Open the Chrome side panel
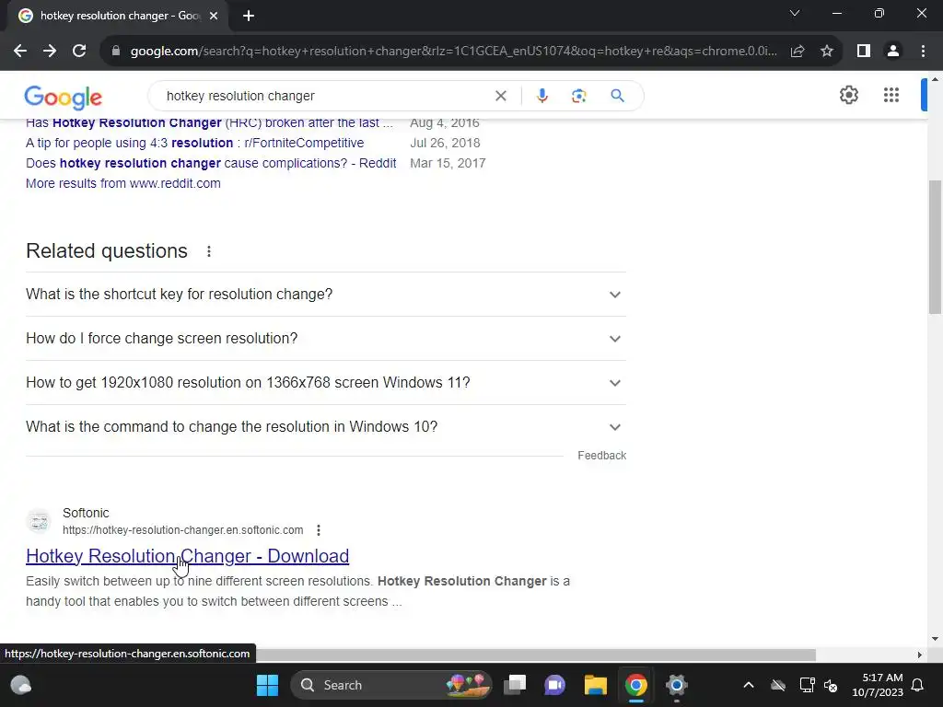The width and height of the screenshot is (943, 707). point(864,52)
